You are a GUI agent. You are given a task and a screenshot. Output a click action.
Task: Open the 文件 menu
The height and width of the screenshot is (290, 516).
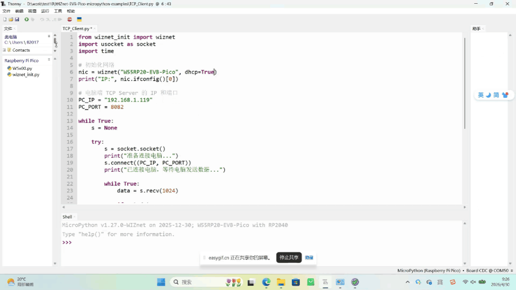point(6,11)
